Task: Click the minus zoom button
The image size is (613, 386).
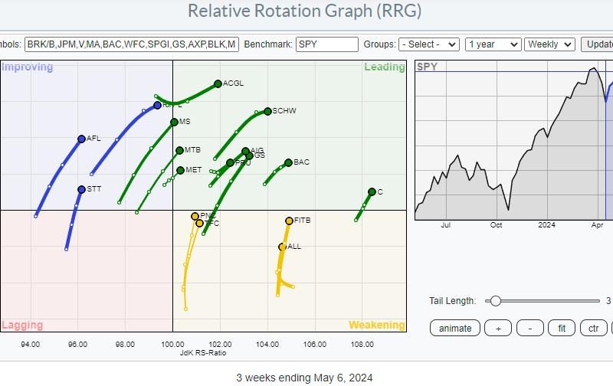Action: 530,329
